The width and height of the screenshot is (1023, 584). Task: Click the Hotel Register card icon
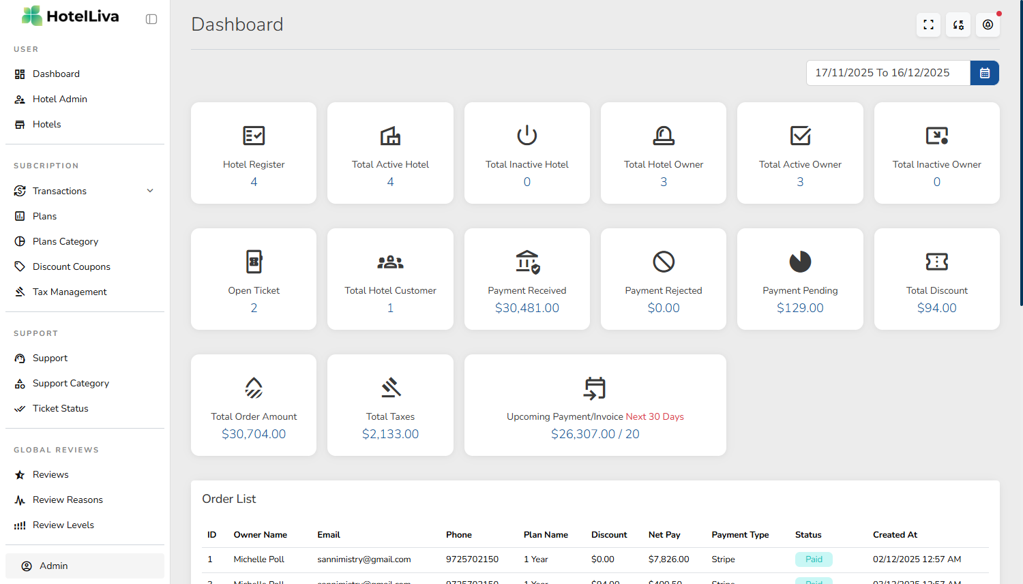tap(254, 136)
